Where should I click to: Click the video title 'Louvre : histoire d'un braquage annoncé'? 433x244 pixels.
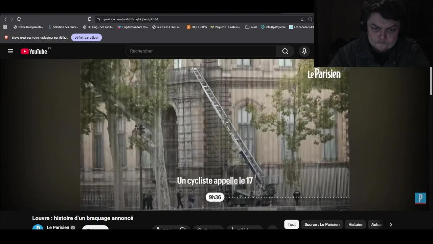tap(83, 218)
